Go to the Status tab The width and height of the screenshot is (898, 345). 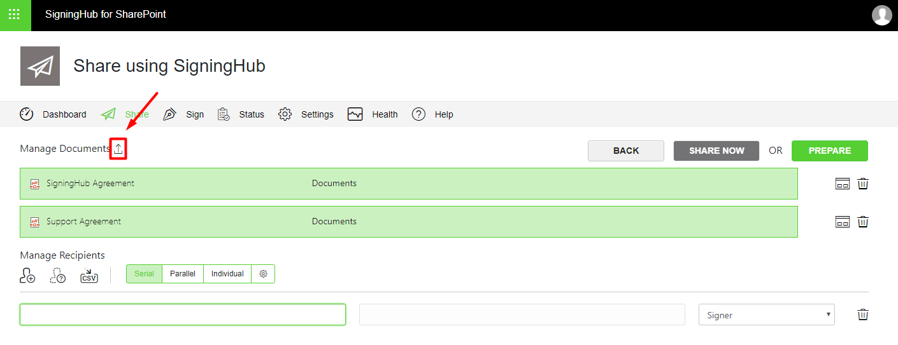[x=241, y=114]
